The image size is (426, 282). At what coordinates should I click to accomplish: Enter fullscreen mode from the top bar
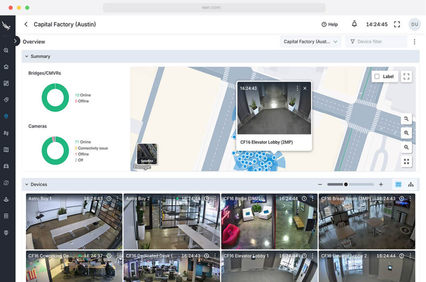pyautogui.click(x=396, y=24)
